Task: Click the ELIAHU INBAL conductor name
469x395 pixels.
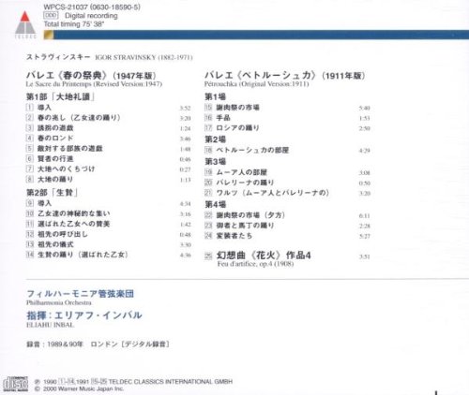Action: pos(51,325)
